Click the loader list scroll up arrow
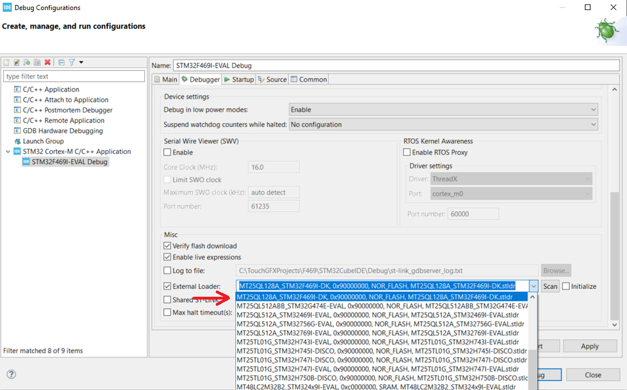This screenshot has width=627, height=390. [532, 297]
